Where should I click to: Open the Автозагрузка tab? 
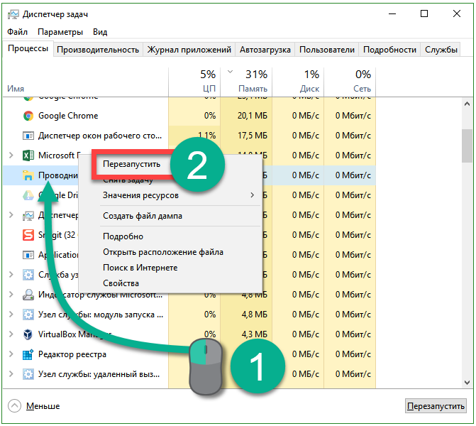pyautogui.click(x=265, y=50)
